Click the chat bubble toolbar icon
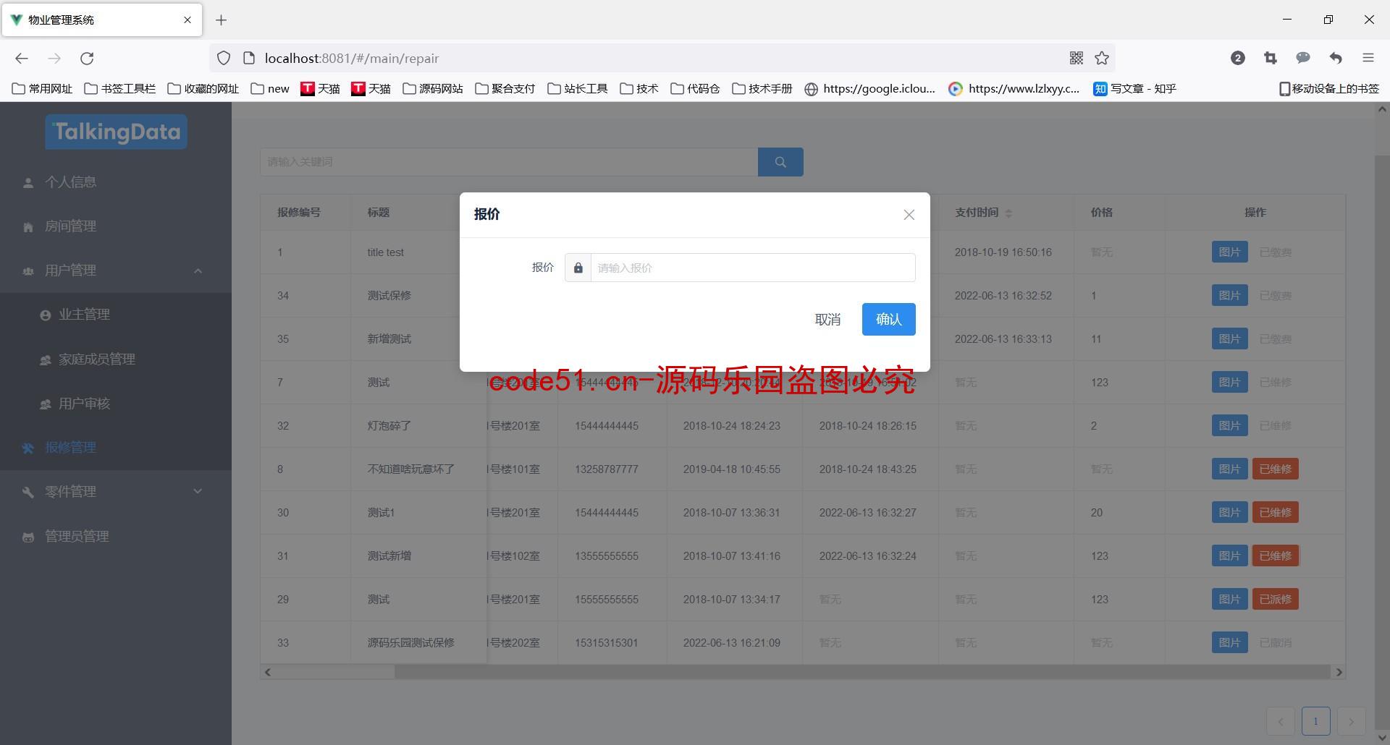1390x745 pixels. 1303,58
